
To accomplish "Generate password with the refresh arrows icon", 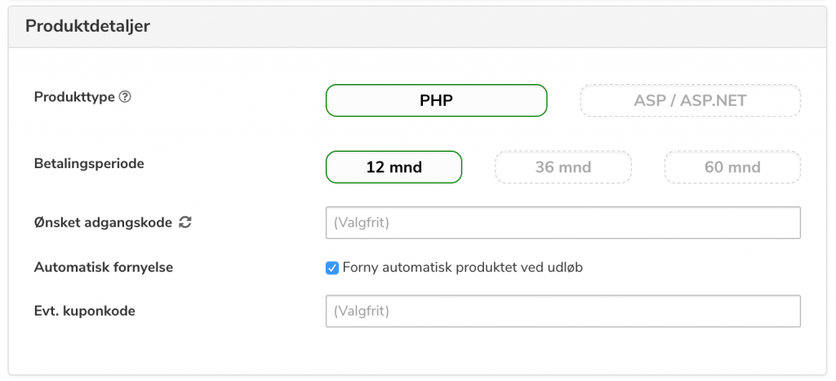I will click(185, 223).
